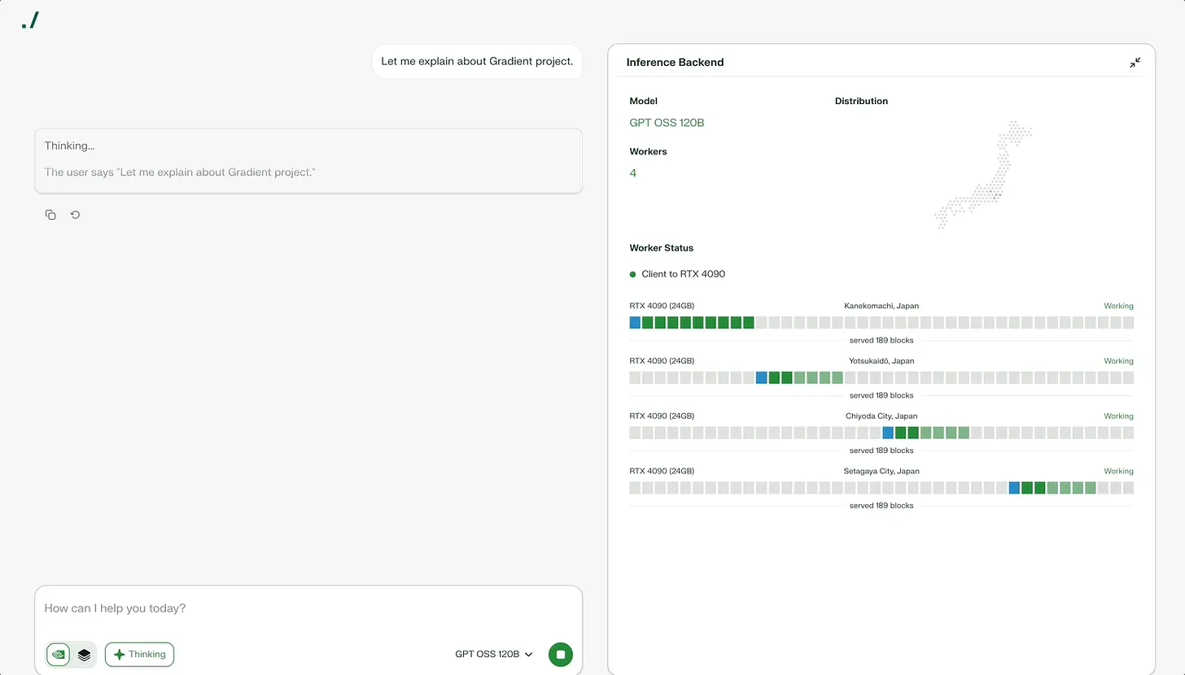Click the Working status for Chiyoda City worker

pos(1118,416)
